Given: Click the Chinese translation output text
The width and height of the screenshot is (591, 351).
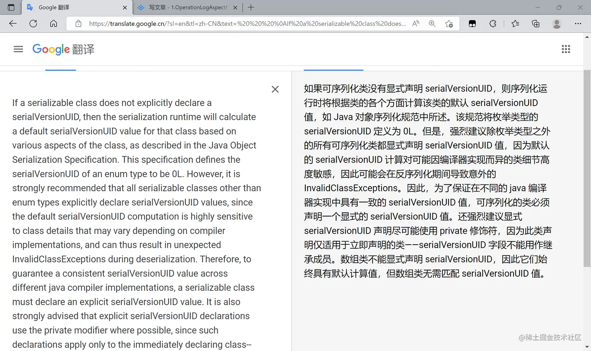Looking at the screenshot, I should tap(428, 181).
